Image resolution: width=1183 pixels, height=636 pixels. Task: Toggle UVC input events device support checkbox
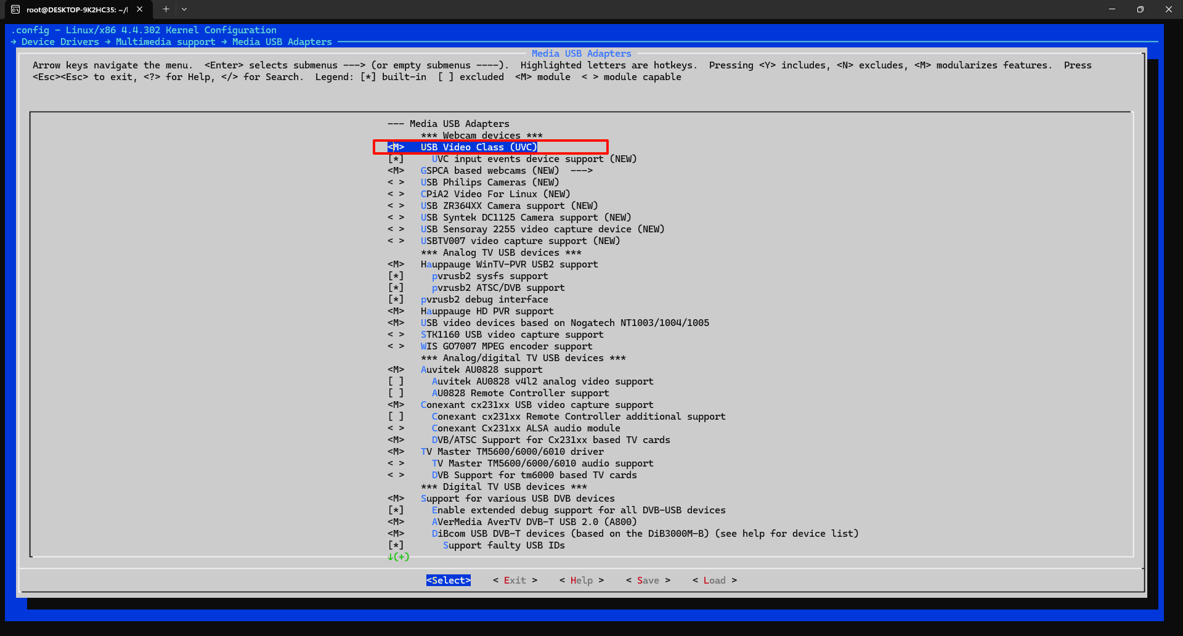396,159
